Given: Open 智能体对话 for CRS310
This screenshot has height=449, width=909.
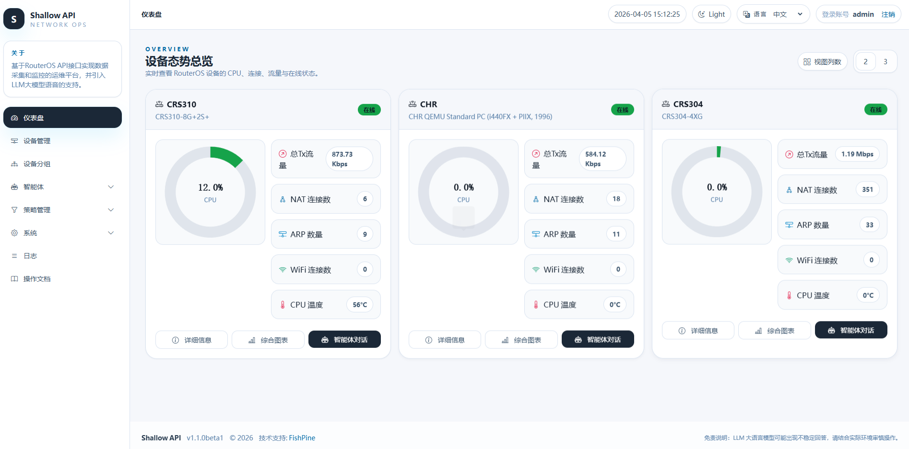Looking at the screenshot, I should click(x=344, y=339).
